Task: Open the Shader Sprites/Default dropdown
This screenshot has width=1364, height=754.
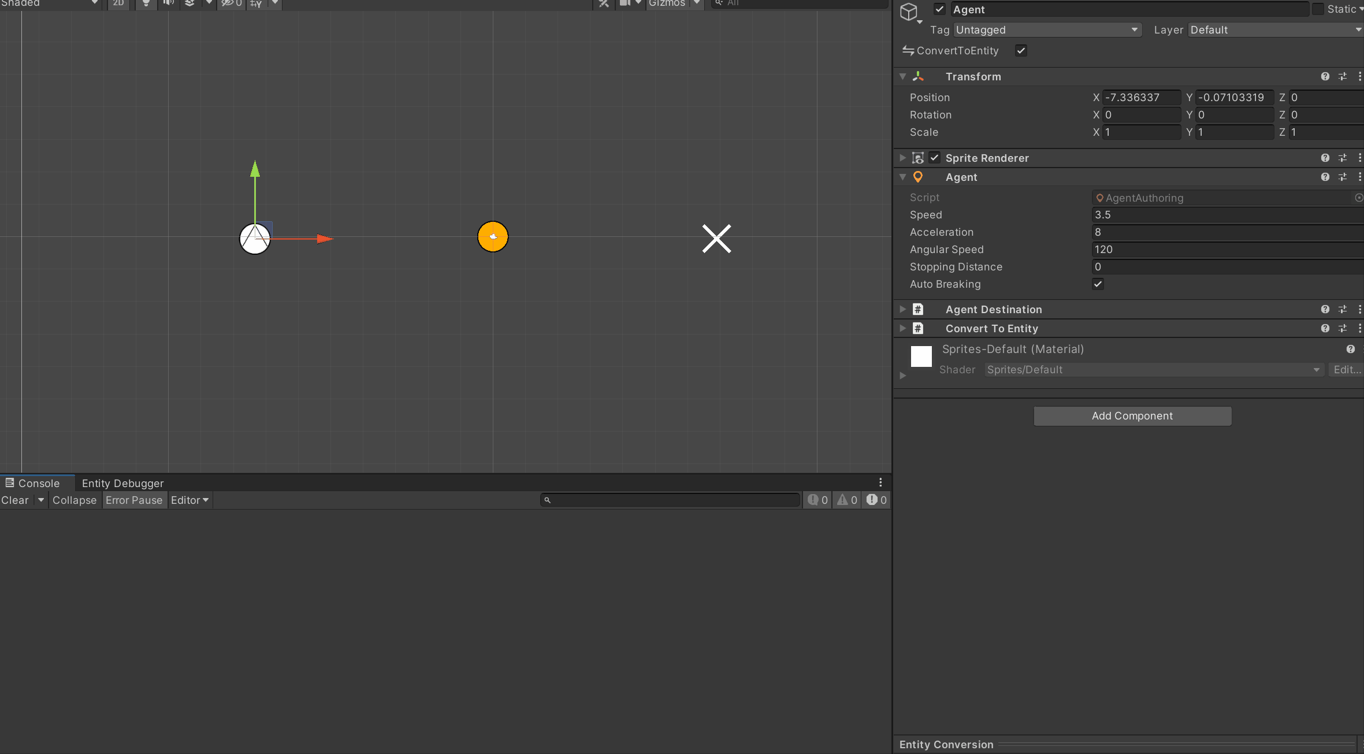Action: coord(1154,370)
